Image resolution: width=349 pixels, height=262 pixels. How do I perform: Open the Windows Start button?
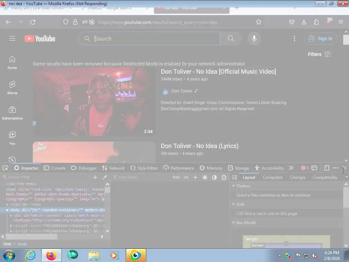(9, 255)
